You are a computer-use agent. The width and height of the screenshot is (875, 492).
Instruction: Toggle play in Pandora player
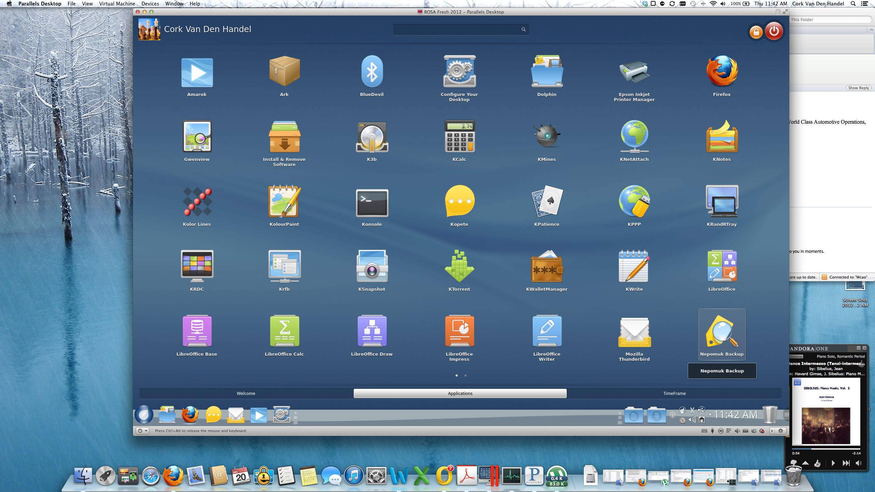pos(833,463)
